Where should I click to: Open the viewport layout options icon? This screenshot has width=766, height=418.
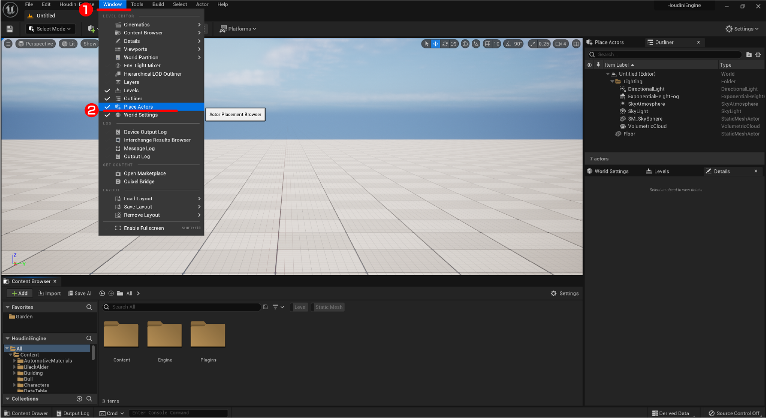576,44
